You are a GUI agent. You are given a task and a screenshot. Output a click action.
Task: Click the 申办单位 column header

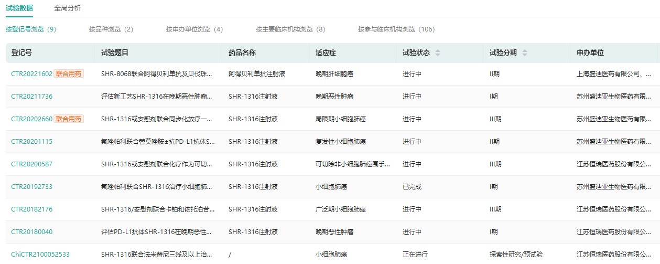(590, 53)
